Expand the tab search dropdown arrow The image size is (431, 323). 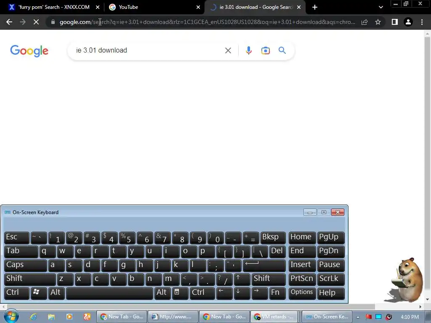click(380, 7)
